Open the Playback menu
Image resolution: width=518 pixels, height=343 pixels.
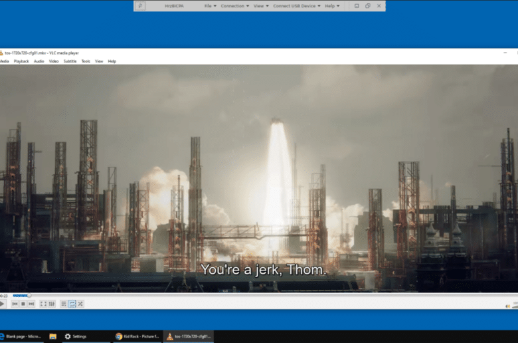(21, 61)
